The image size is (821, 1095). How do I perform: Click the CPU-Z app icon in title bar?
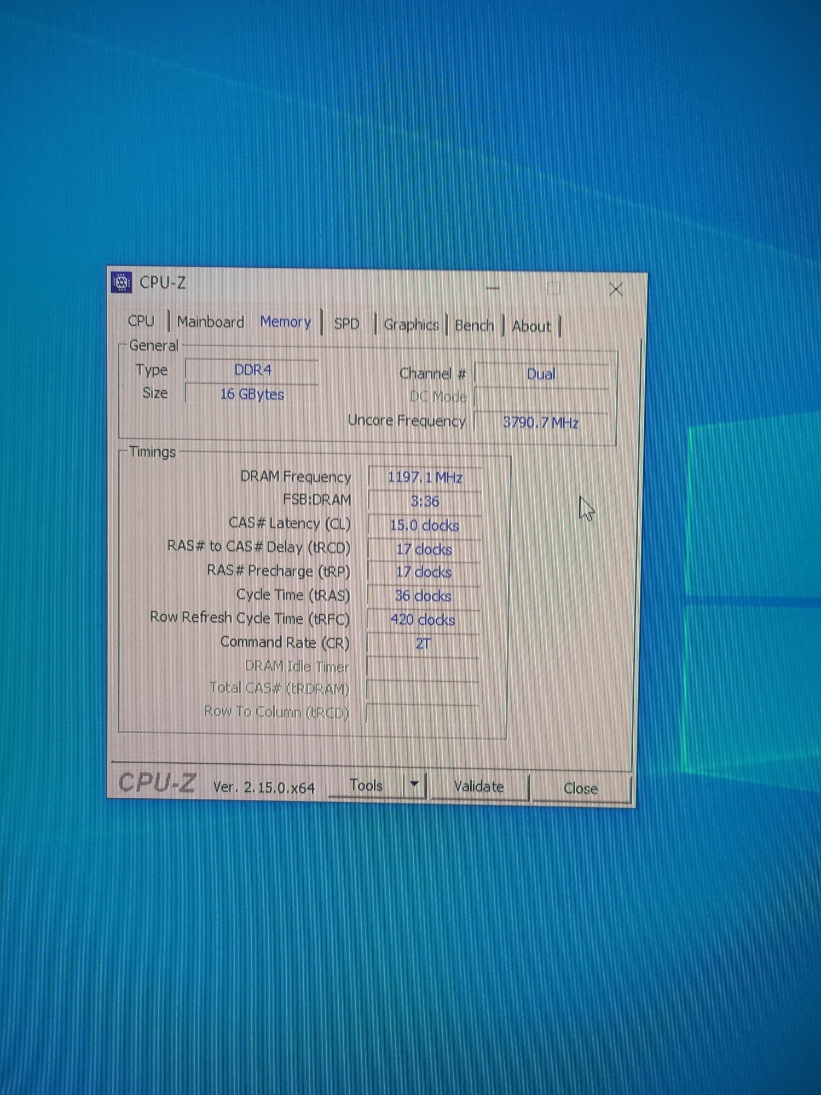tap(122, 283)
